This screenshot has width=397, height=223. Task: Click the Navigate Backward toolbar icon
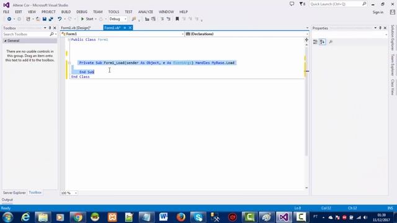9,19
